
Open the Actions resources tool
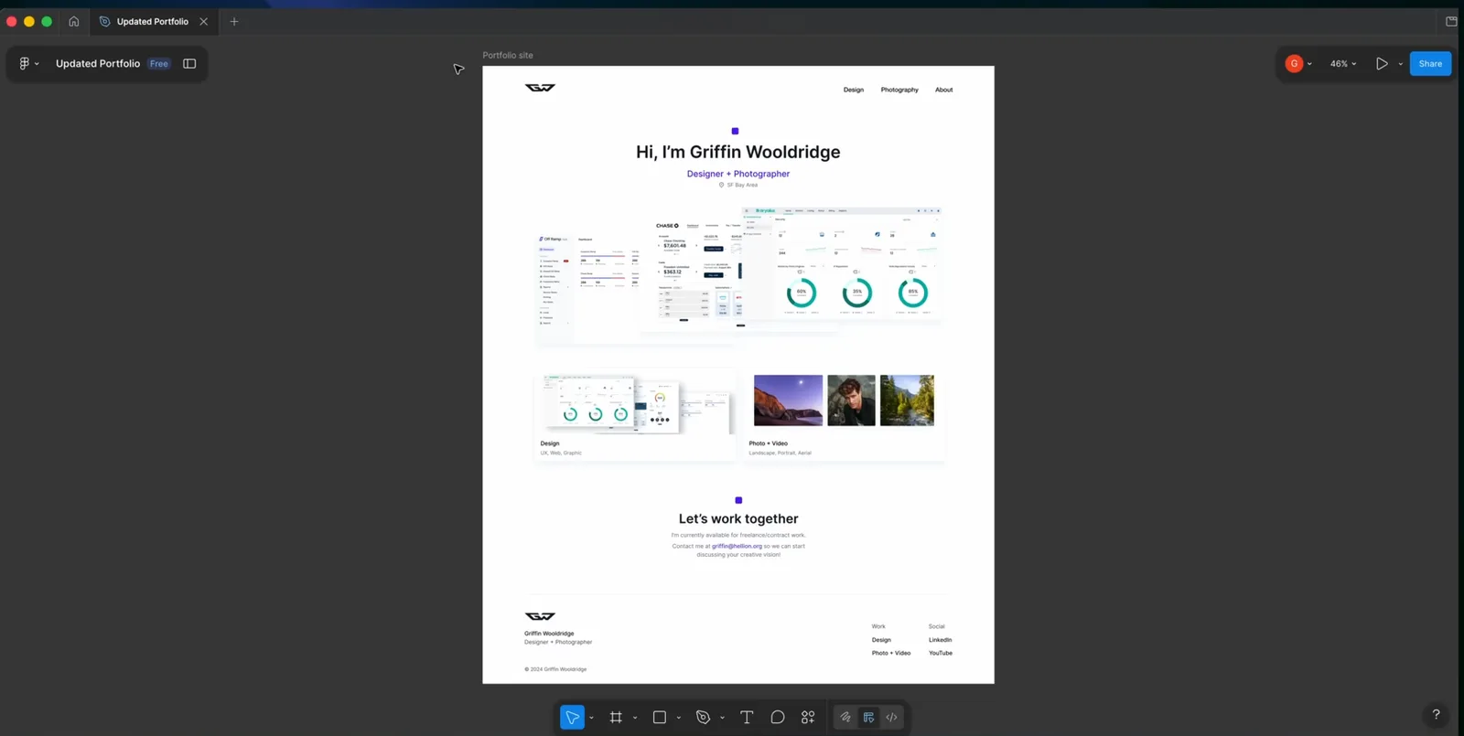(x=808, y=718)
